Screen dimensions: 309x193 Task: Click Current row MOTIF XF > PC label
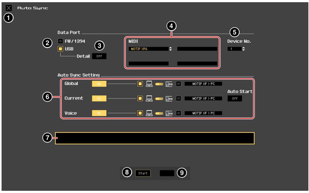(203, 98)
